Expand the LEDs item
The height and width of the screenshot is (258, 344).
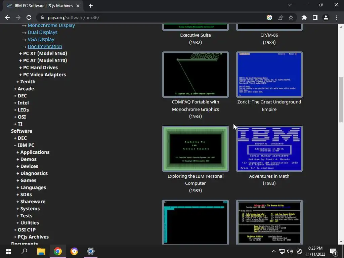(21, 110)
